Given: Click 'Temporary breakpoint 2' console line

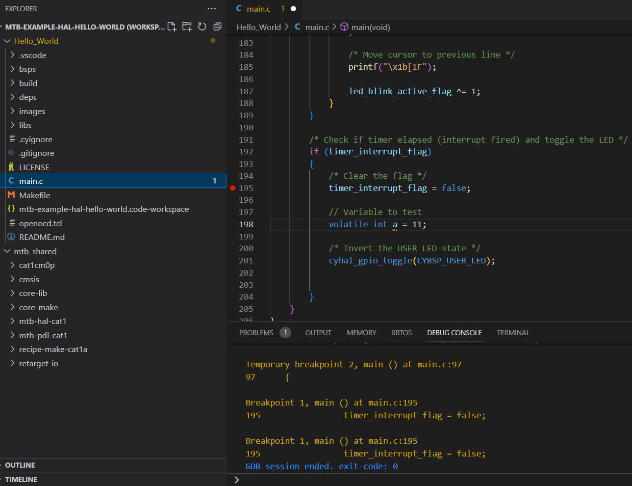Looking at the screenshot, I should [x=353, y=364].
